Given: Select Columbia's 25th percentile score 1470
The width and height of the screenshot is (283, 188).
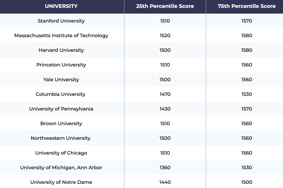Looking at the screenshot, I should pos(165,94).
